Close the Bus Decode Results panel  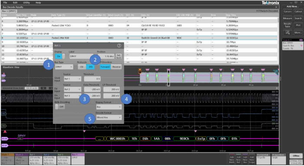coord(276,7)
